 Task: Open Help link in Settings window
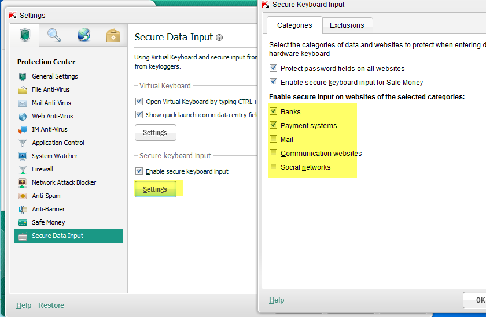click(x=24, y=305)
